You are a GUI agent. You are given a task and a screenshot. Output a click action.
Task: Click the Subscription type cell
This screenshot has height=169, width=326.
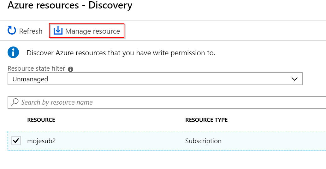(203, 141)
